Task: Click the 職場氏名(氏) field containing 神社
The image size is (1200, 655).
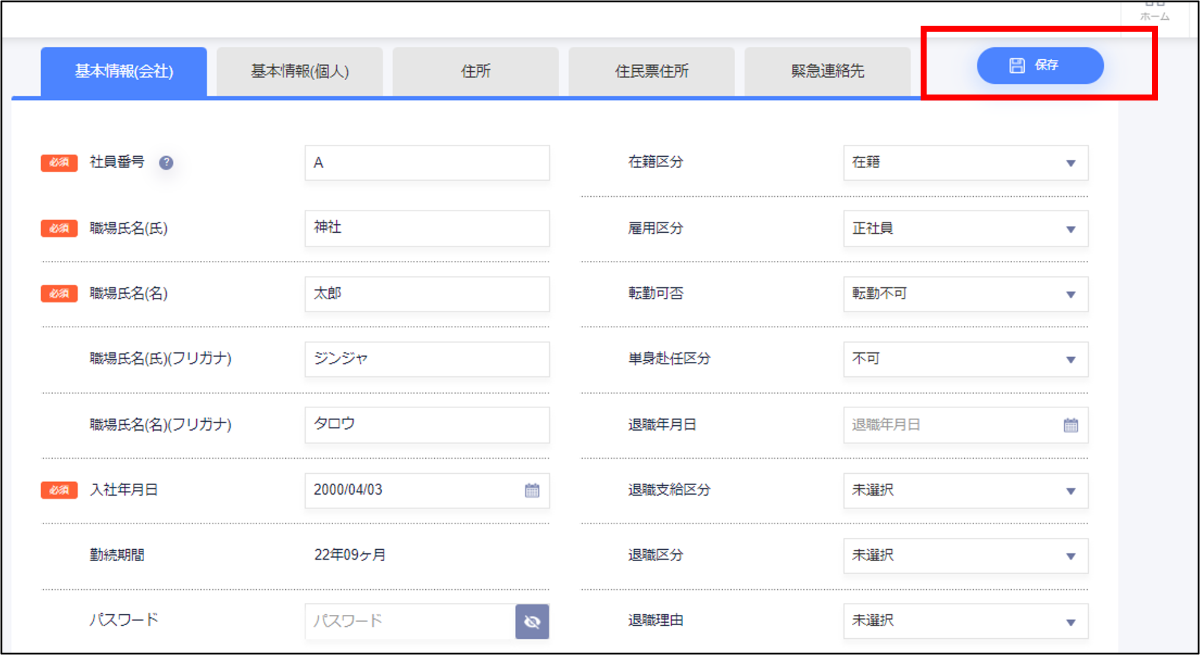Action: (x=427, y=229)
